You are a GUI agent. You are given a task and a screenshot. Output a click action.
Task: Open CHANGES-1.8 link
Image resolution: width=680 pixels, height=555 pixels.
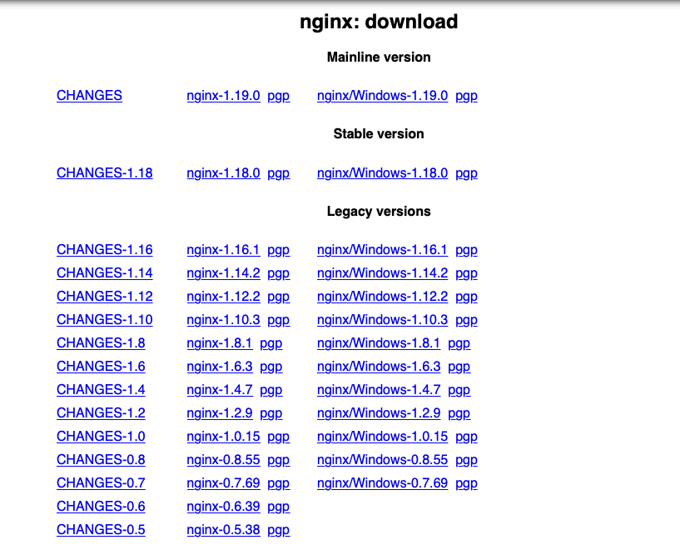pos(101,343)
